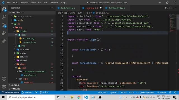
Task: Click the code minimap preview
Action: tap(172, 23)
